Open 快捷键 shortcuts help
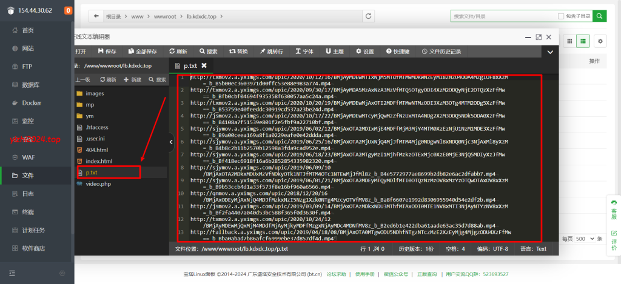Viewport: 621px width, 284px height. 398,51
